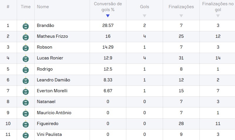Image resolution: width=235 pixels, height=140 pixels.
Task: Click the team crest next to Leandro Damião
Action: click(x=26, y=80)
